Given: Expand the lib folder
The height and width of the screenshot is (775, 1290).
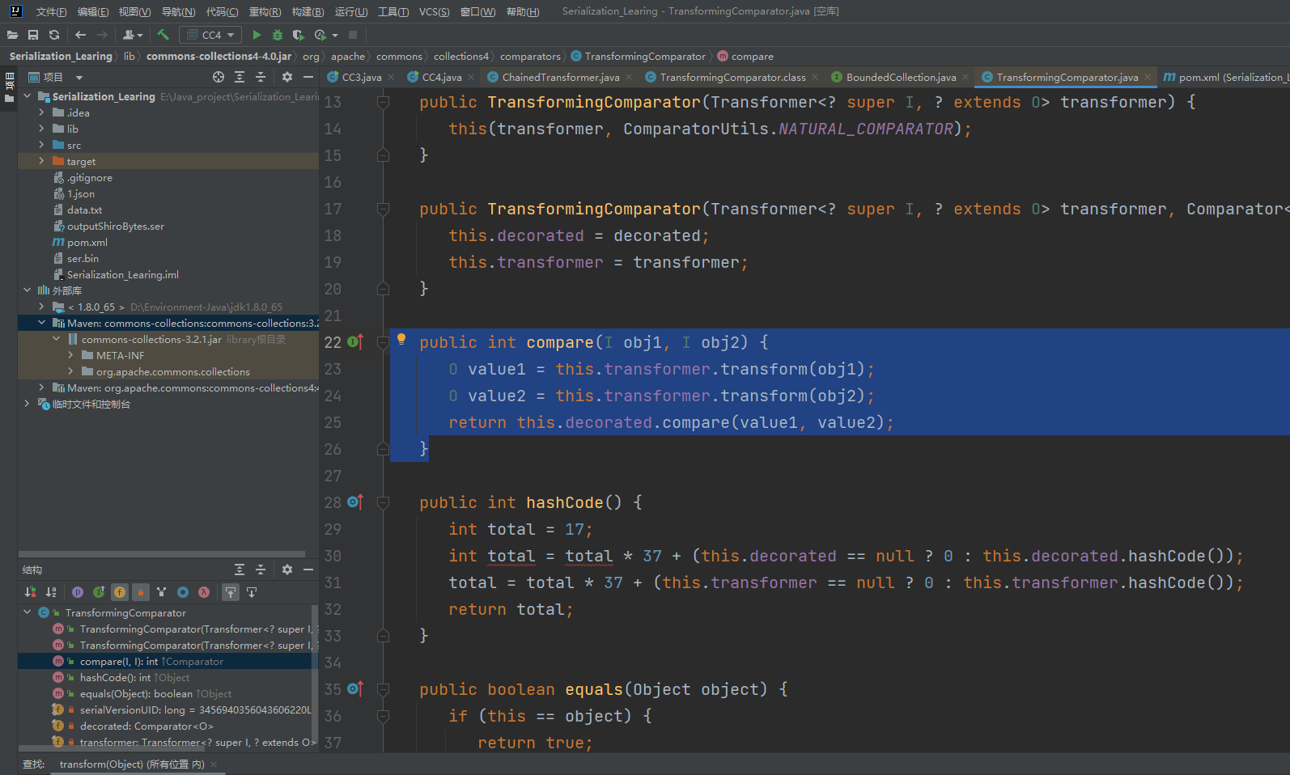Looking at the screenshot, I should (x=41, y=129).
